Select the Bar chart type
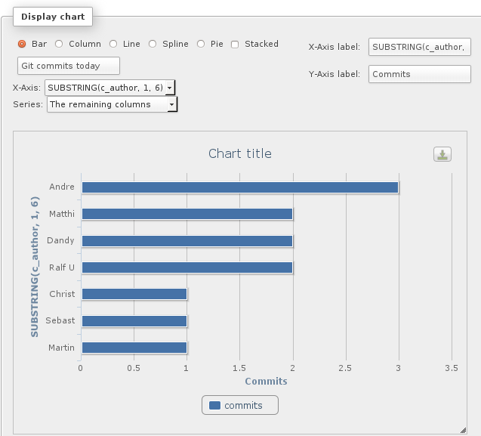The height and width of the screenshot is (436, 481). pyautogui.click(x=22, y=44)
